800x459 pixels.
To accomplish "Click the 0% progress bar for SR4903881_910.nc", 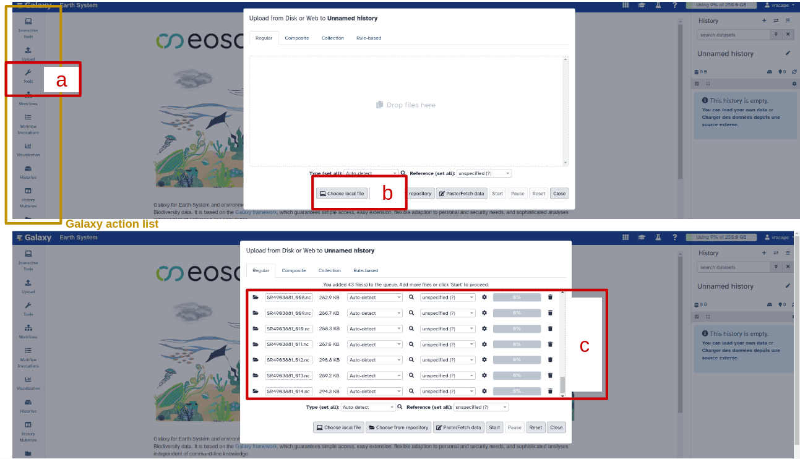I will pyautogui.click(x=517, y=328).
